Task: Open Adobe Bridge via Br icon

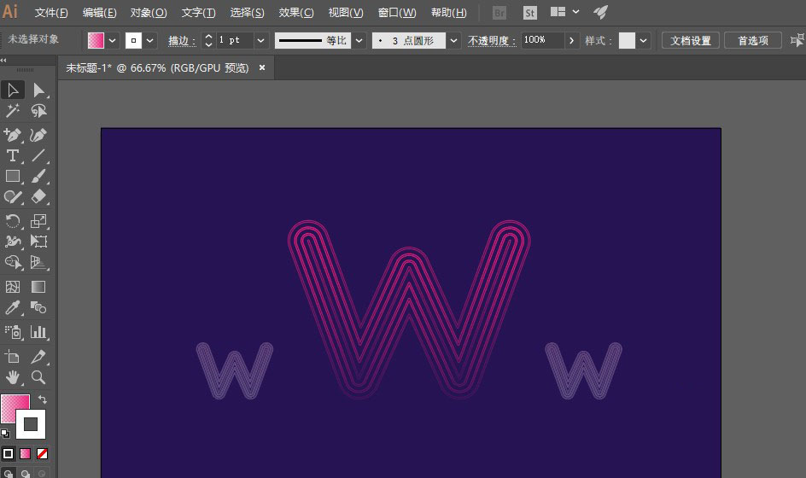Action: [499, 13]
